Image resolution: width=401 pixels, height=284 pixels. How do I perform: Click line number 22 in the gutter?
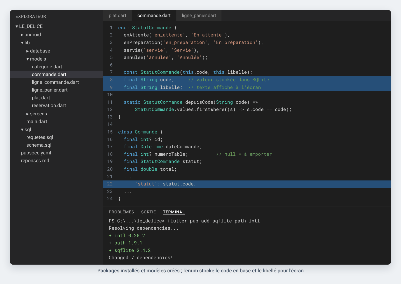click(110, 184)
